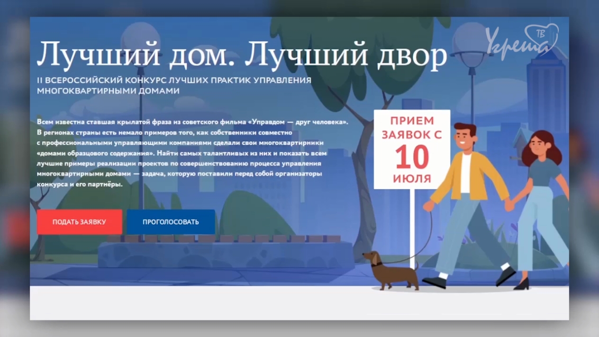The width and height of the screenshot is (599, 337).
Task: Click the sign 'ПРИЕМ ЗАЯВОК С 10 ИЮЛЯ'
Action: pos(412,149)
